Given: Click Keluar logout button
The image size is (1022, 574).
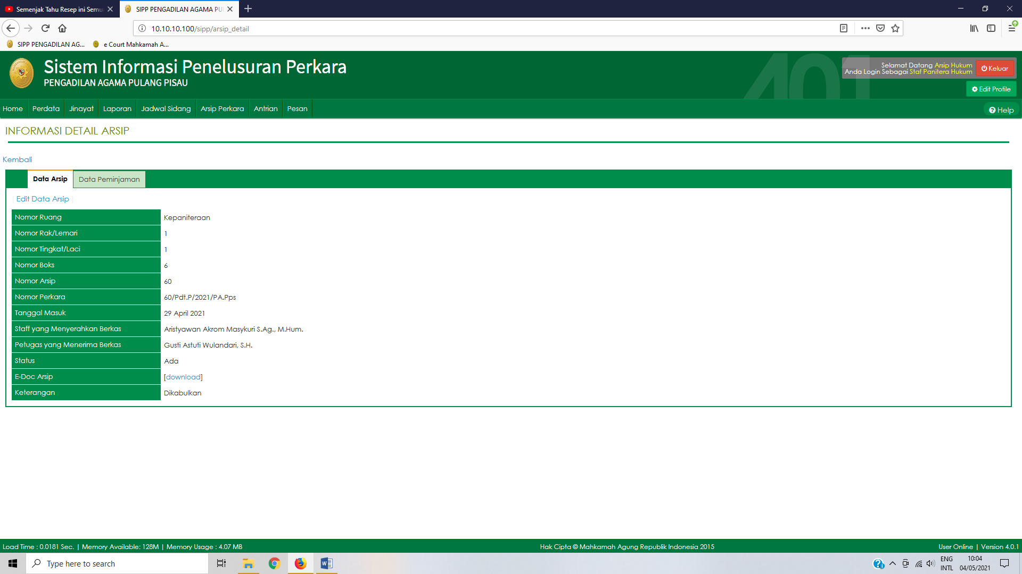Looking at the screenshot, I should tap(995, 68).
